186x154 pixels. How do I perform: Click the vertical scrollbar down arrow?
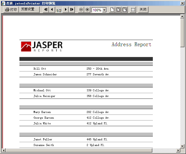[x=182, y=146]
